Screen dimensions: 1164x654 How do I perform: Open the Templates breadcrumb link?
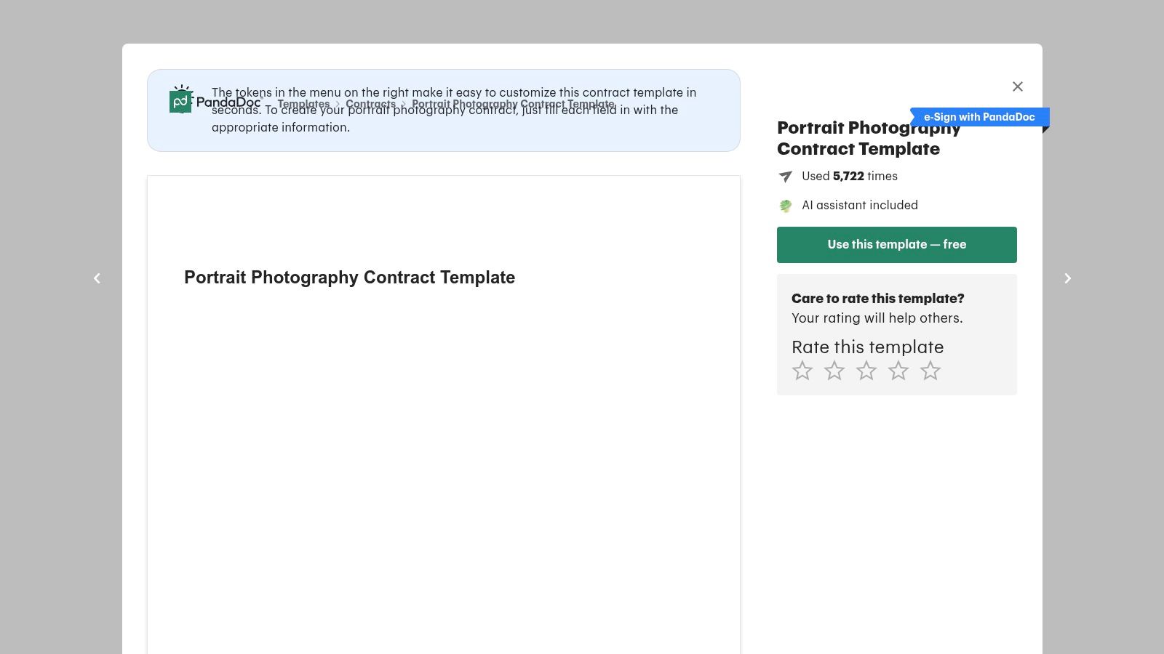pyautogui.click(x=303, y=104)
